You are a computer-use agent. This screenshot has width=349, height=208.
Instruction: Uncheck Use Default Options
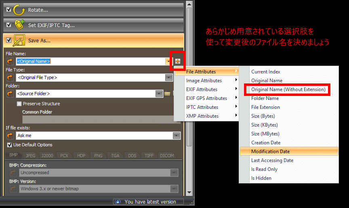click(9, 145)
